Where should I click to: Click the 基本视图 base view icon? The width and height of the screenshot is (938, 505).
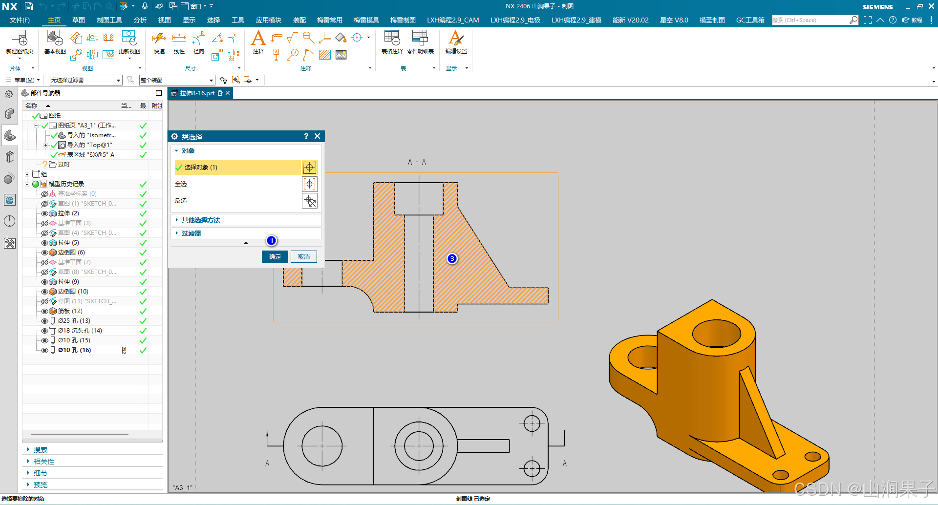(55, 38)
